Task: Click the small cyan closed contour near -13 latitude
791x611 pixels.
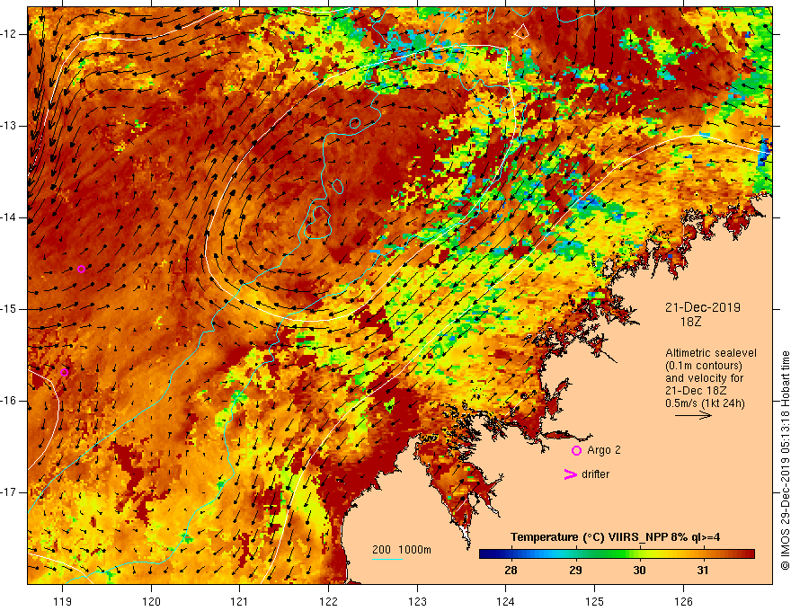Action: point(355,122)
